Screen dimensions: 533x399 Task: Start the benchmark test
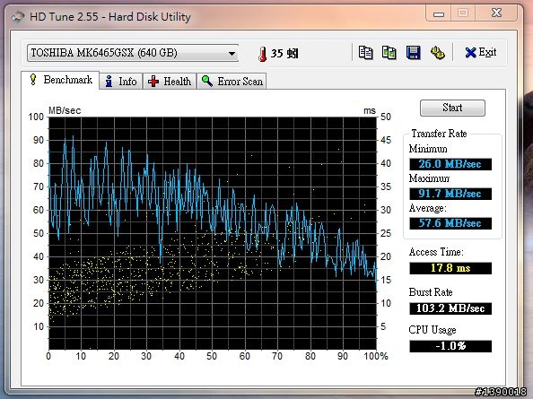click(x=452, y=108)
